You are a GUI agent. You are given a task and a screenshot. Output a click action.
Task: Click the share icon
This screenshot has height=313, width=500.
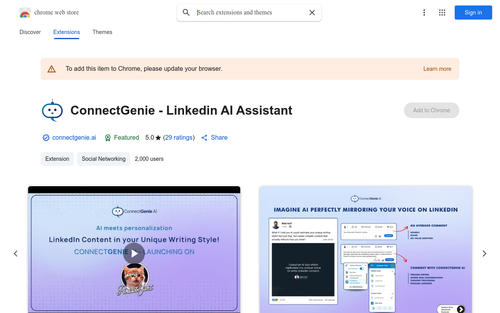pos(204,138)
